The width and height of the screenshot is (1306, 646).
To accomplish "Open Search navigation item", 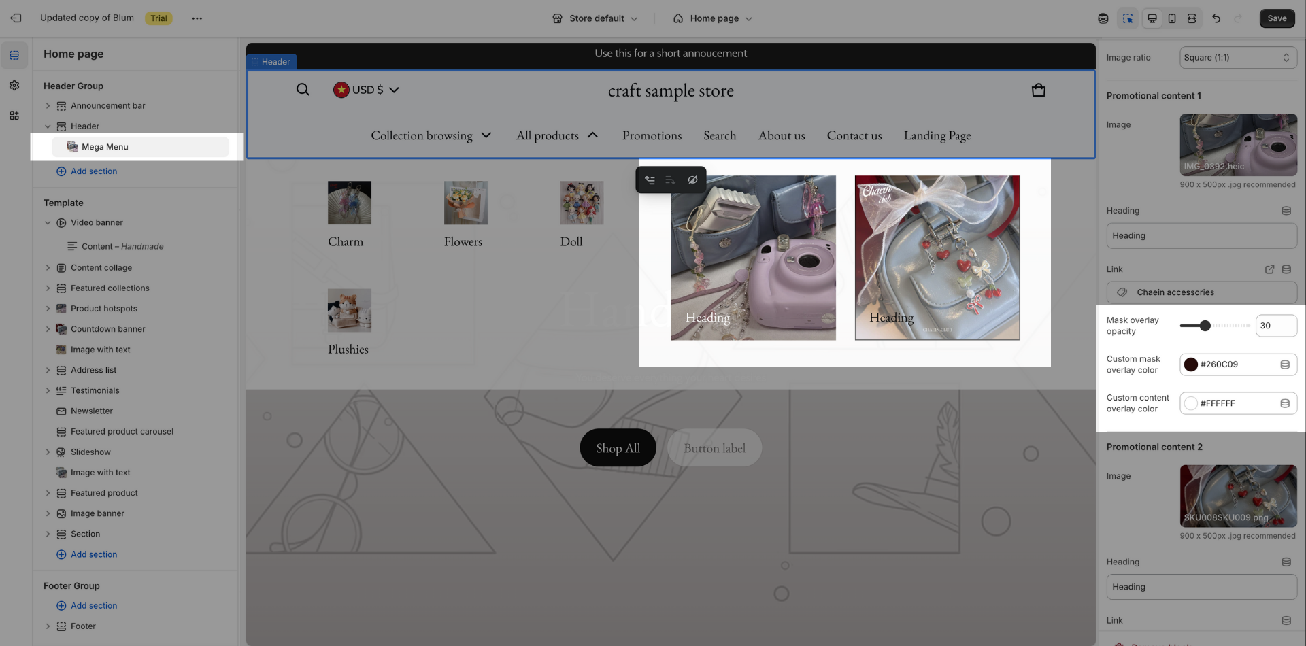I will pos(720,135).
